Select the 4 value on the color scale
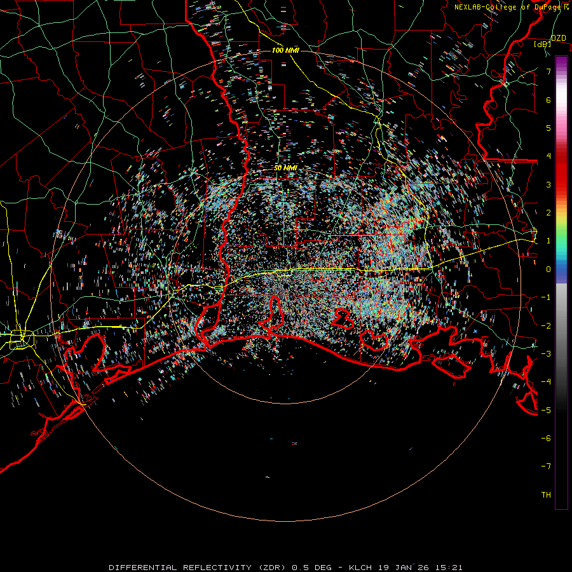The height and width of the screenshot is (572, 572). [x=548, y=156]
